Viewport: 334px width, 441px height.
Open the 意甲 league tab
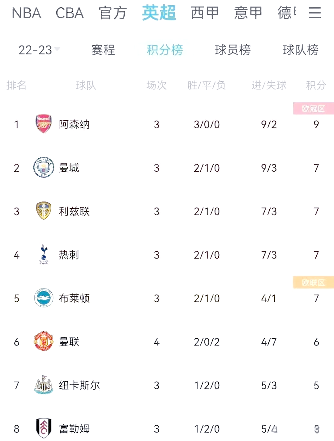point(247,13)
